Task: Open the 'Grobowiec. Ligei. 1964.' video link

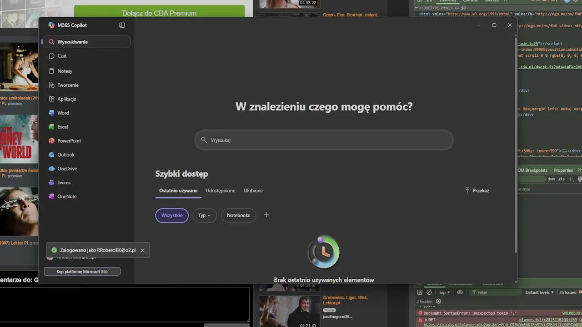Action: [x=346, y=300]
